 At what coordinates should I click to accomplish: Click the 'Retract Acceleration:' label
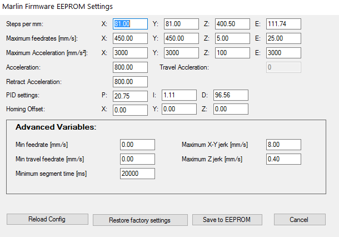34,82
